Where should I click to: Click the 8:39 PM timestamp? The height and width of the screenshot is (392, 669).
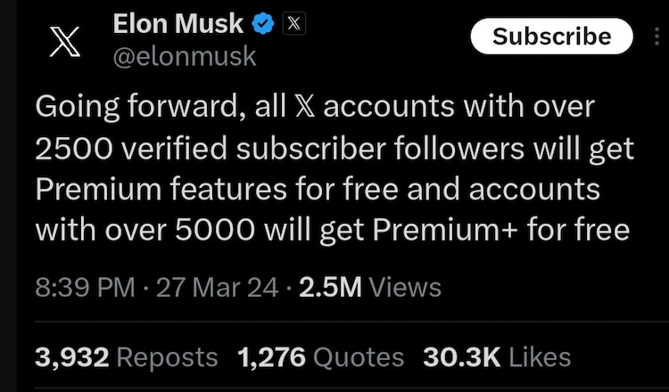click(85, 287)
